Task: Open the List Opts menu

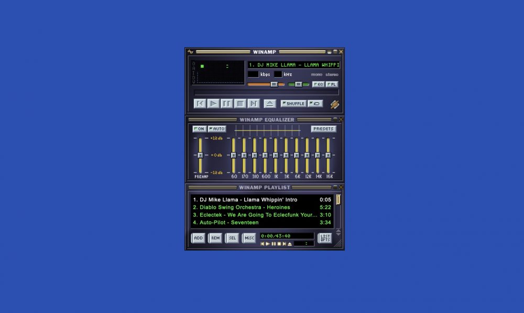Action: (x=325, y=238)
